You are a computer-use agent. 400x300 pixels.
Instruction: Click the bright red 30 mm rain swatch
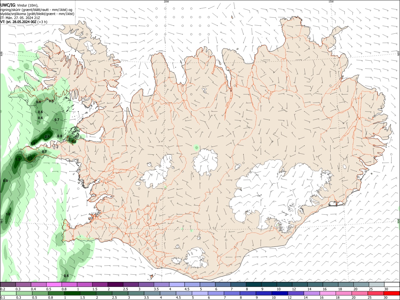tap(392, 293)
